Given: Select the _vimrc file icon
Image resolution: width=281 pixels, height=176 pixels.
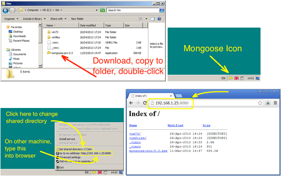Looking at the screenshot, I should tap(49, 48).
